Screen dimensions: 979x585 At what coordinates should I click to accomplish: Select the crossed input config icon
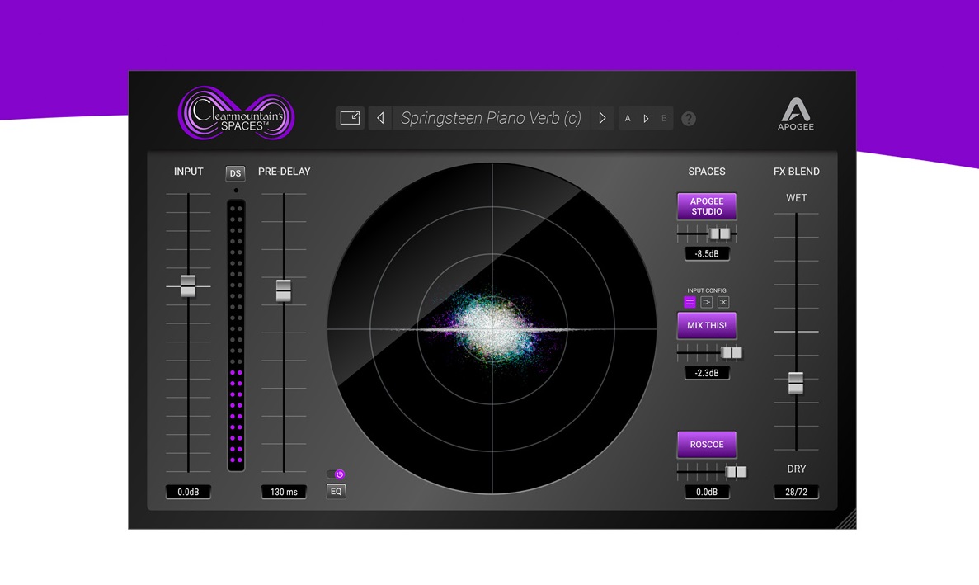click(x=723, y=302)
